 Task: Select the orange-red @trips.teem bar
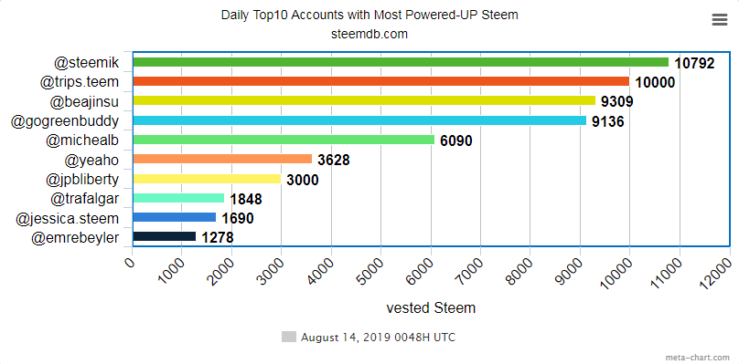tap(380, 81)
